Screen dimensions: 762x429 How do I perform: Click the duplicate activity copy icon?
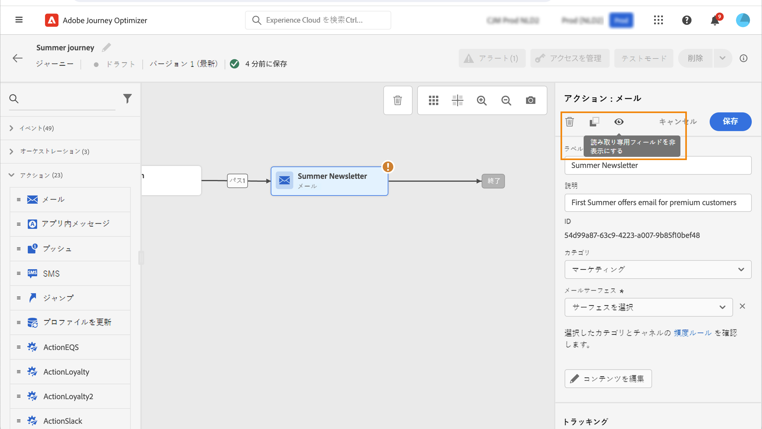(594, 122)
